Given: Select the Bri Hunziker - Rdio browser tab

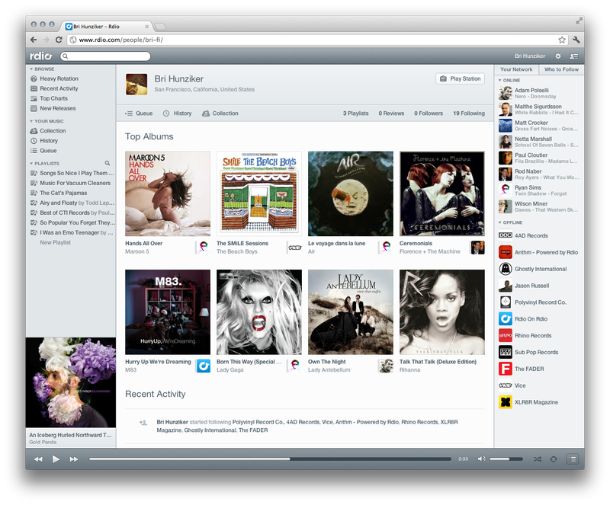Looking at the screenshot, I should click(105, 27).
